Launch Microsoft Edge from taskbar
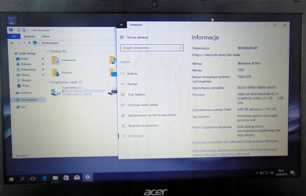The width and height of the screenshot is (306, 196). coord(44,178)
